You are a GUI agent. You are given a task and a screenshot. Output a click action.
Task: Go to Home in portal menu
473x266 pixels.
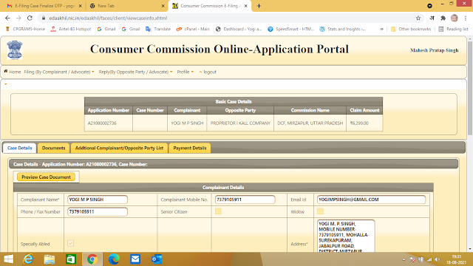13,72
